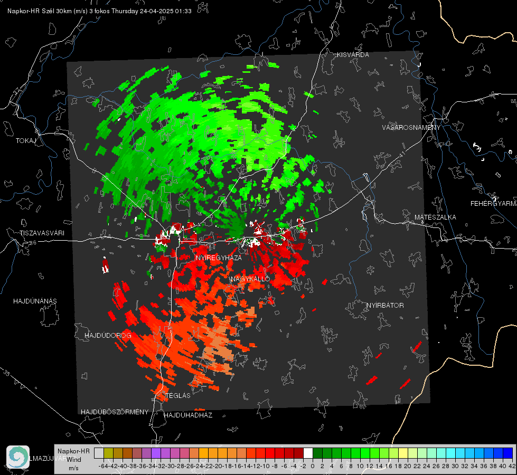Click the NYIREGYHAZA city label
Image resolution: width=517 pixels, height=475 pixels.
pyautogui.click(x=219, y=258)
